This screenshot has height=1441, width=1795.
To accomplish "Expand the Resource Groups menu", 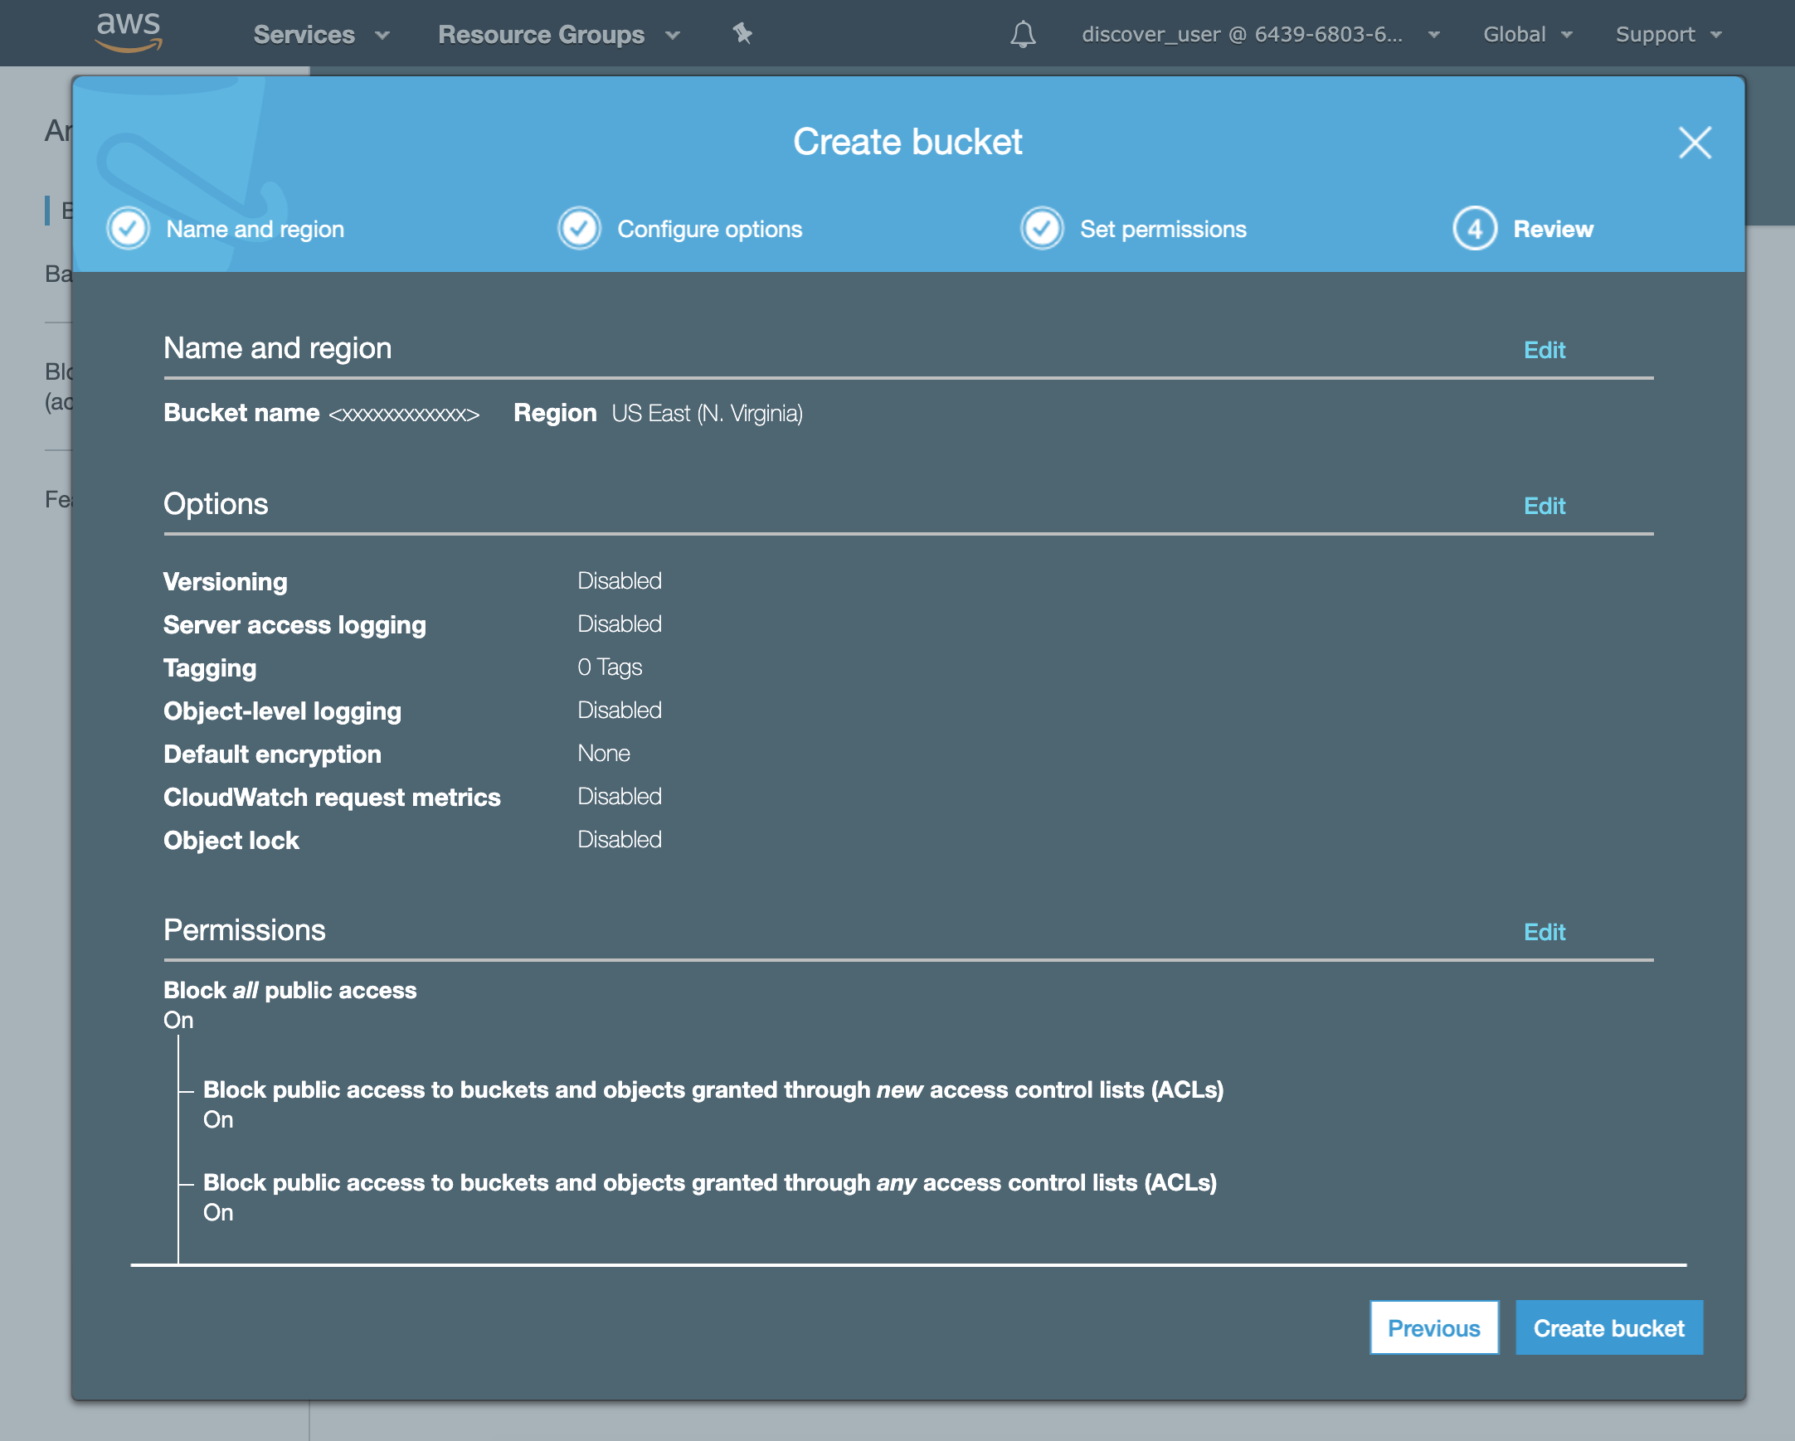I will point(557,34).
